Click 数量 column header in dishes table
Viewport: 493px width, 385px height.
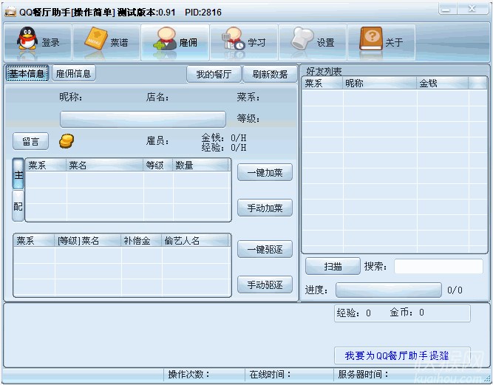[201, 166]
